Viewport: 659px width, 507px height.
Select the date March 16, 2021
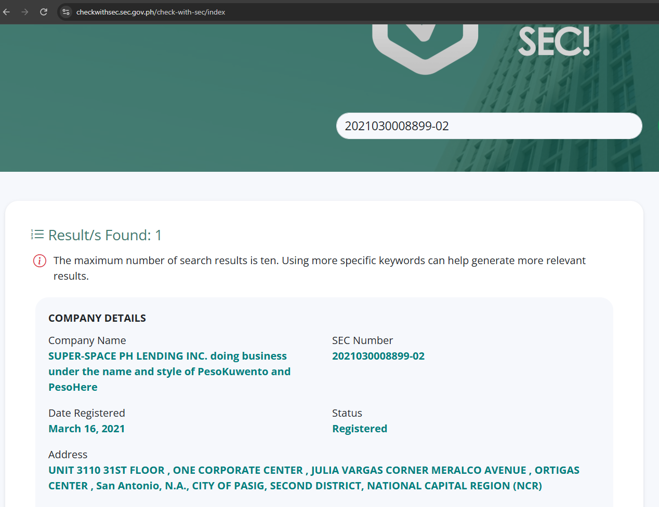87,429
